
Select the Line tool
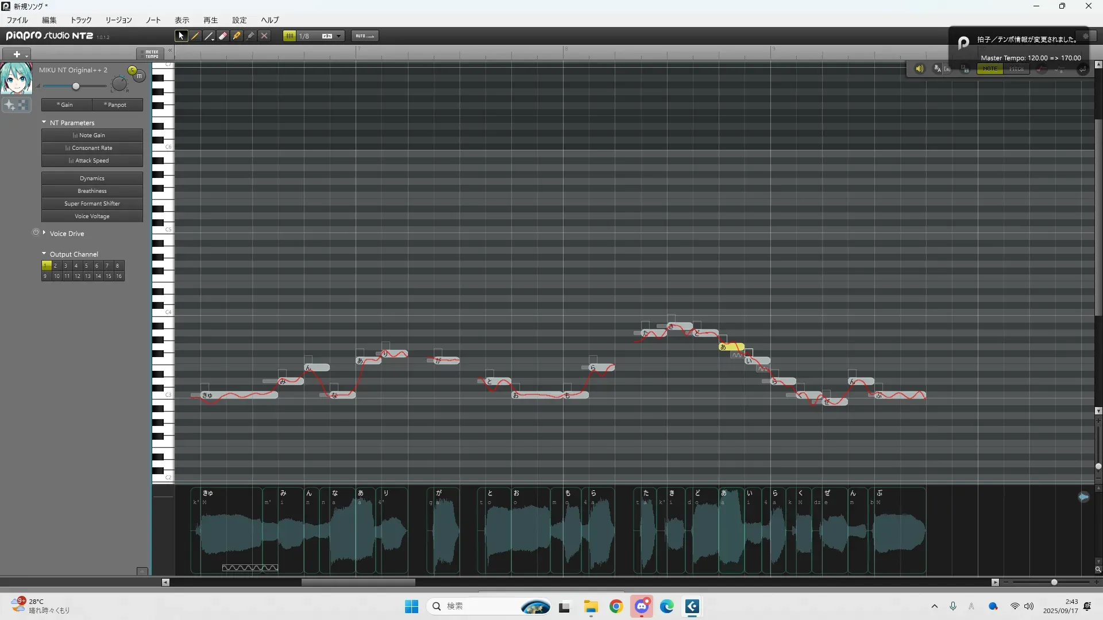209,36
